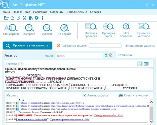Screen dimensions: 157x125
Task: Open Пакетная проверка tool
Action: pos(91,30)
